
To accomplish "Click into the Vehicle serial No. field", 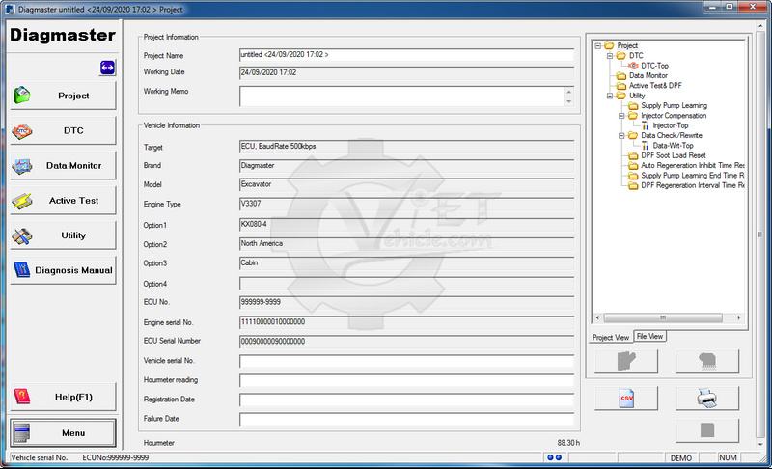I will pos(406,361).
